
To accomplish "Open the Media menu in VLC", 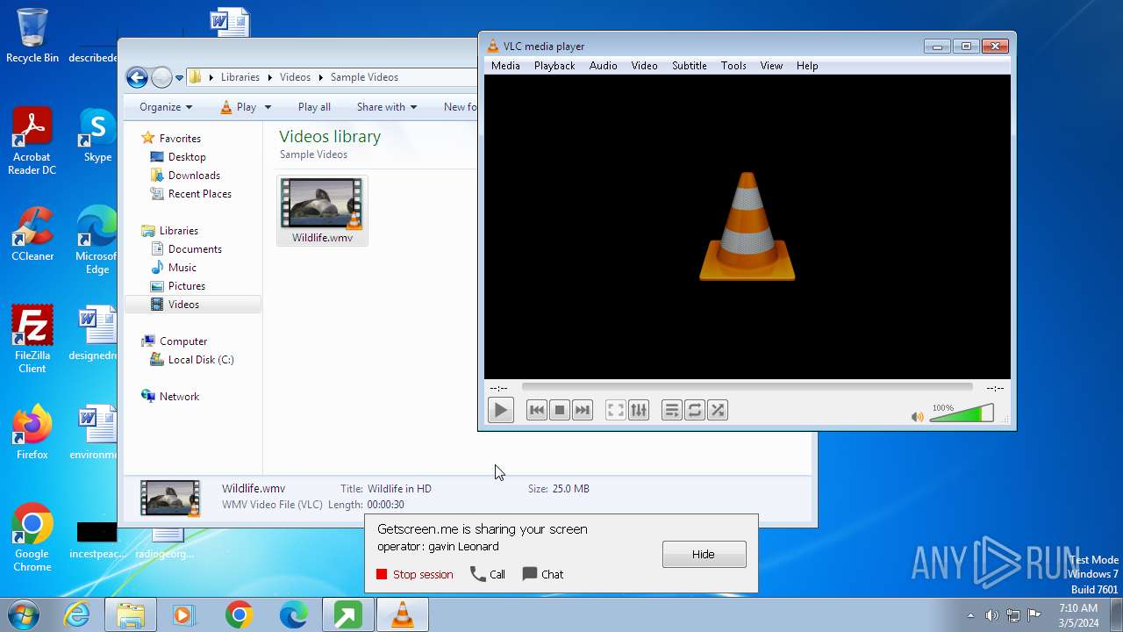I will [505, 66].
